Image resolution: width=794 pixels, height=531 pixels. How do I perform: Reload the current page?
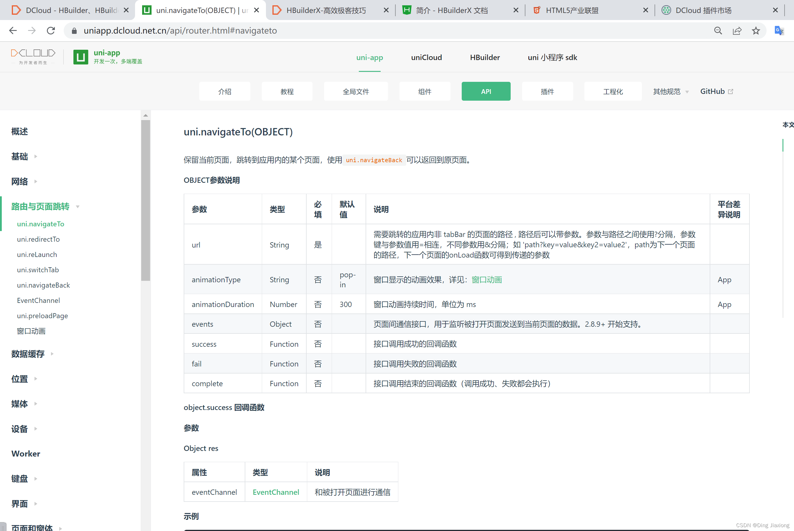(51, 31)
